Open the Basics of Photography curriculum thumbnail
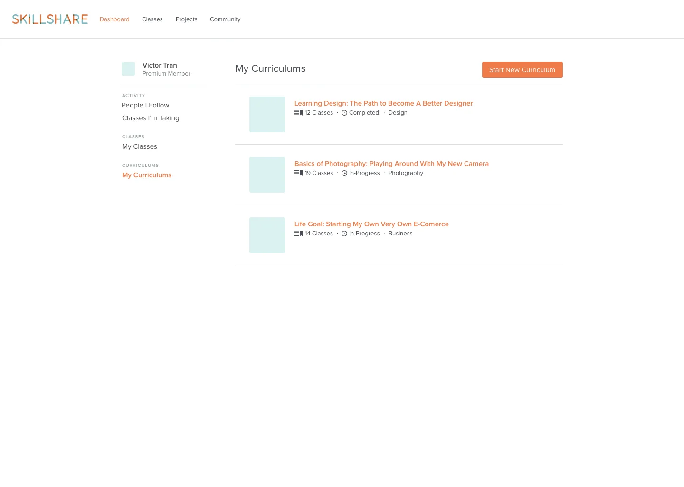The width and height of the screenshot is (684, 487). tap(267, 175)
